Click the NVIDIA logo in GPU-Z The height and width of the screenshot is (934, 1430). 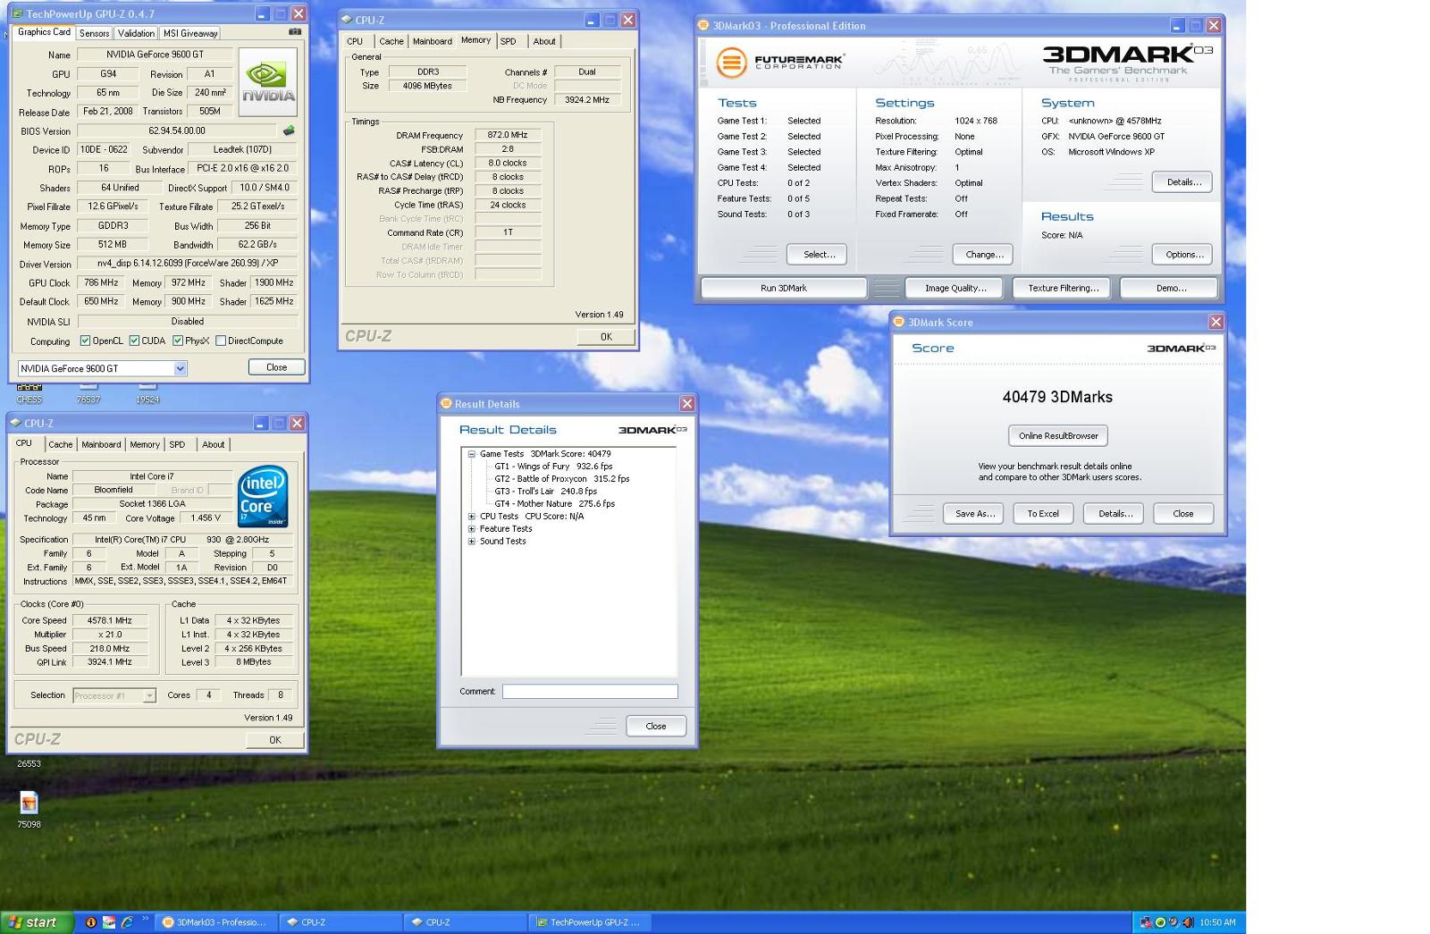(268, 83)
